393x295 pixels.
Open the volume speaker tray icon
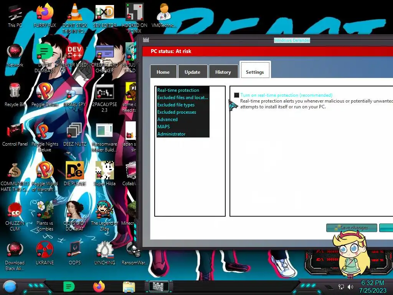350,287
